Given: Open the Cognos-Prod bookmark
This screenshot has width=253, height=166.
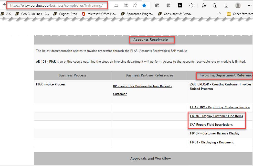Looking at the screenshot, I should pyautogui.click(x=65, y=14).
